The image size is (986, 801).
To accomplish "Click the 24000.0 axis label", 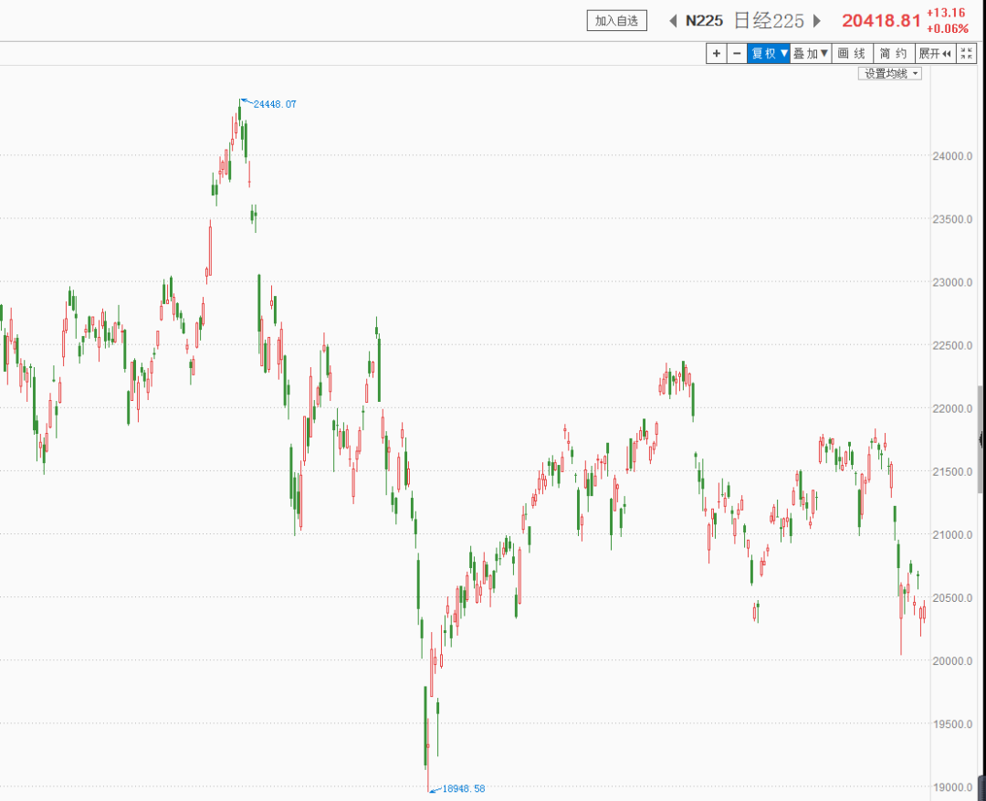I will click(x=952, y=156).
